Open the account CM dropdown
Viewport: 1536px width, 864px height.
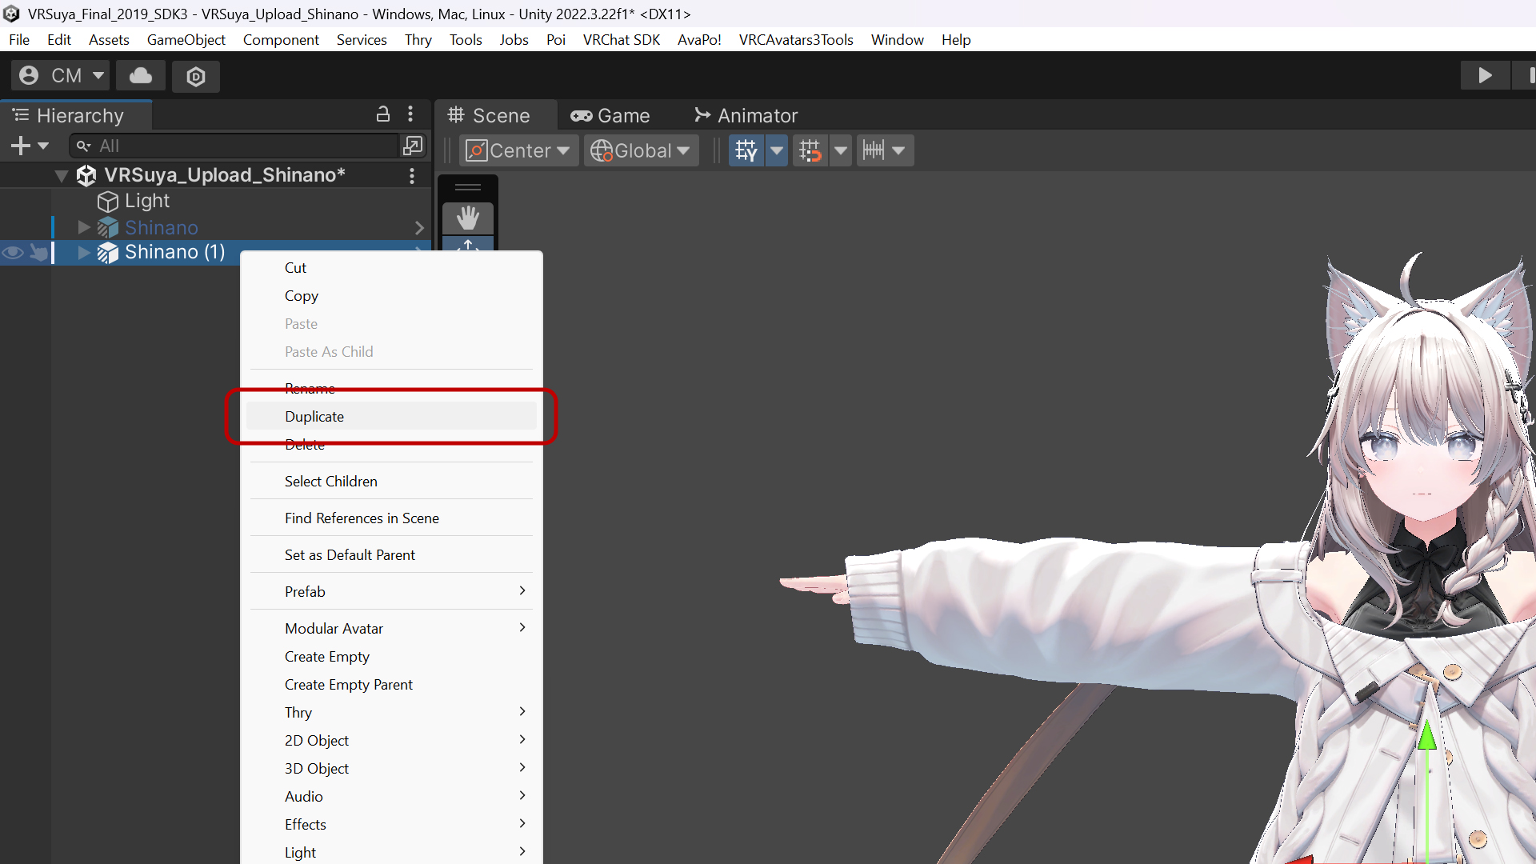coord(61,75)
